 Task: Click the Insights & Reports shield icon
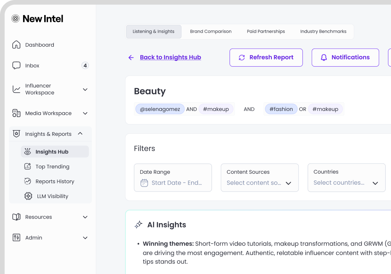click(x=17, y=134)
